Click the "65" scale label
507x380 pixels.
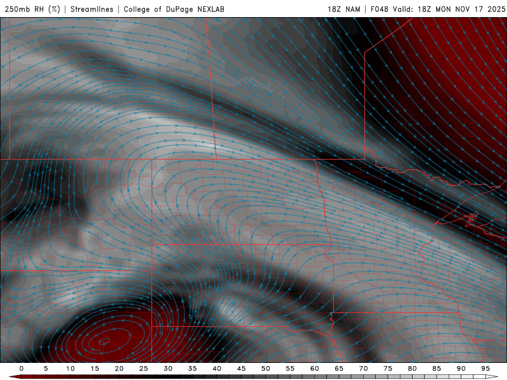click(339, 369)
